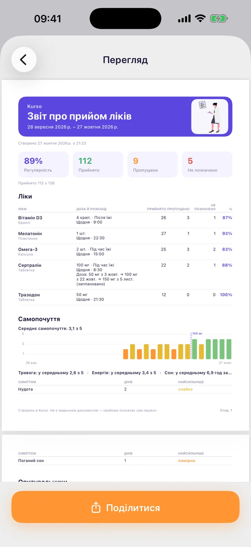Select the 89% Регулярність stat card
This screenshot has height=547, width=251.
[44, 164]
